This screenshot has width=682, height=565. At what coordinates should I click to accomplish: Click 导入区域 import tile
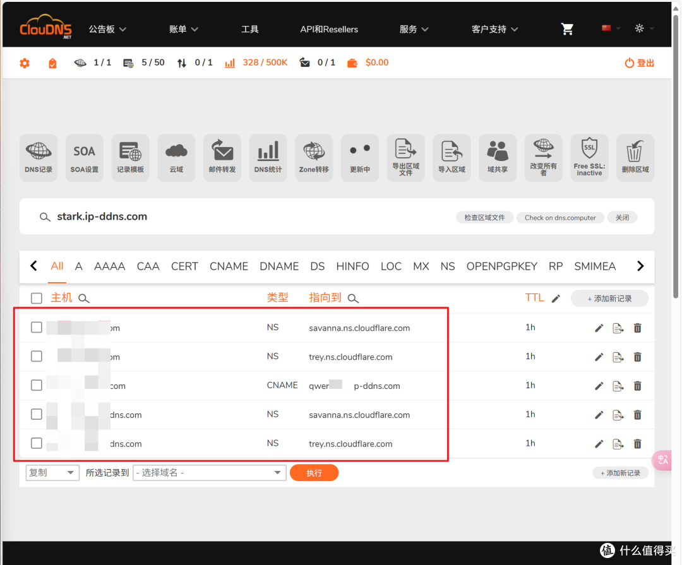(x=452, y=157)
